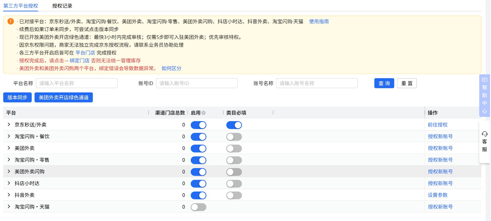The width and height of the screenshot is (491, 221).
Task: Enable 类目必填 for 淘宝闪购·餐饮
Action: pos(234,137)
